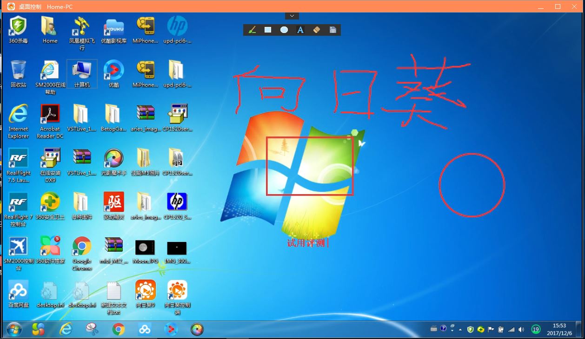Open SM2000在线帮助 shortcut
This screenshot has height=339, width=585.
50,78
